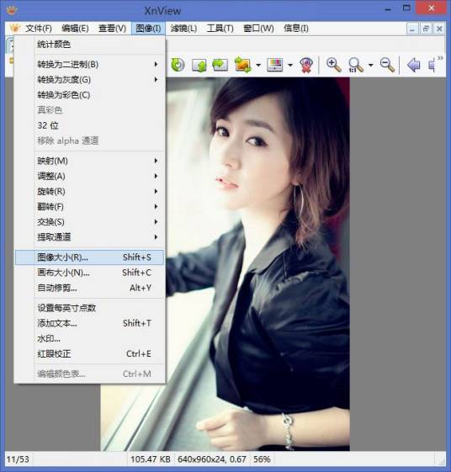Choose 自动修剪... menu entry
The width and height of the screenshot is (451, 472).
(89, 288)
